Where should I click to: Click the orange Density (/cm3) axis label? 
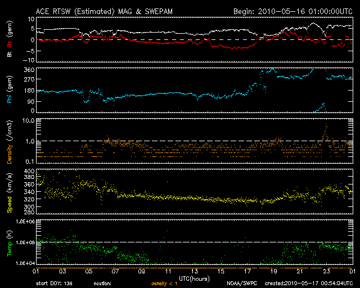(9, 143)
